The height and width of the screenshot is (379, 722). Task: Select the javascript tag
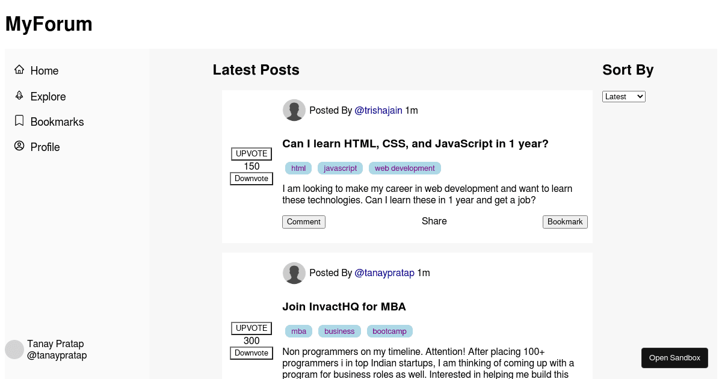[x=341, y=168]
